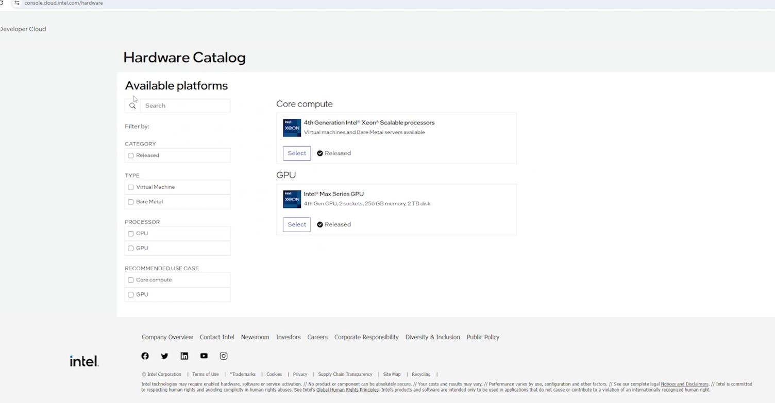This screenshot has width=775, height=403.
Task: Click the Instagram icon in footer
Action: [x=224, y=356]
